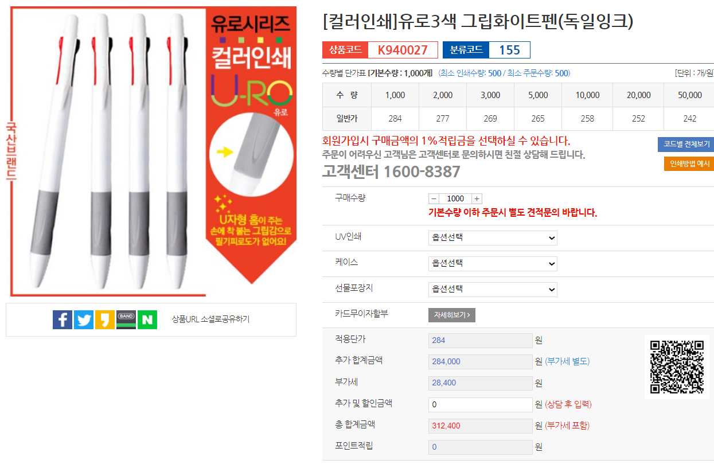Viewport: 714px width, 464px height.
Task: Click 코드별 전체보기 button
Action: (686, 144)
